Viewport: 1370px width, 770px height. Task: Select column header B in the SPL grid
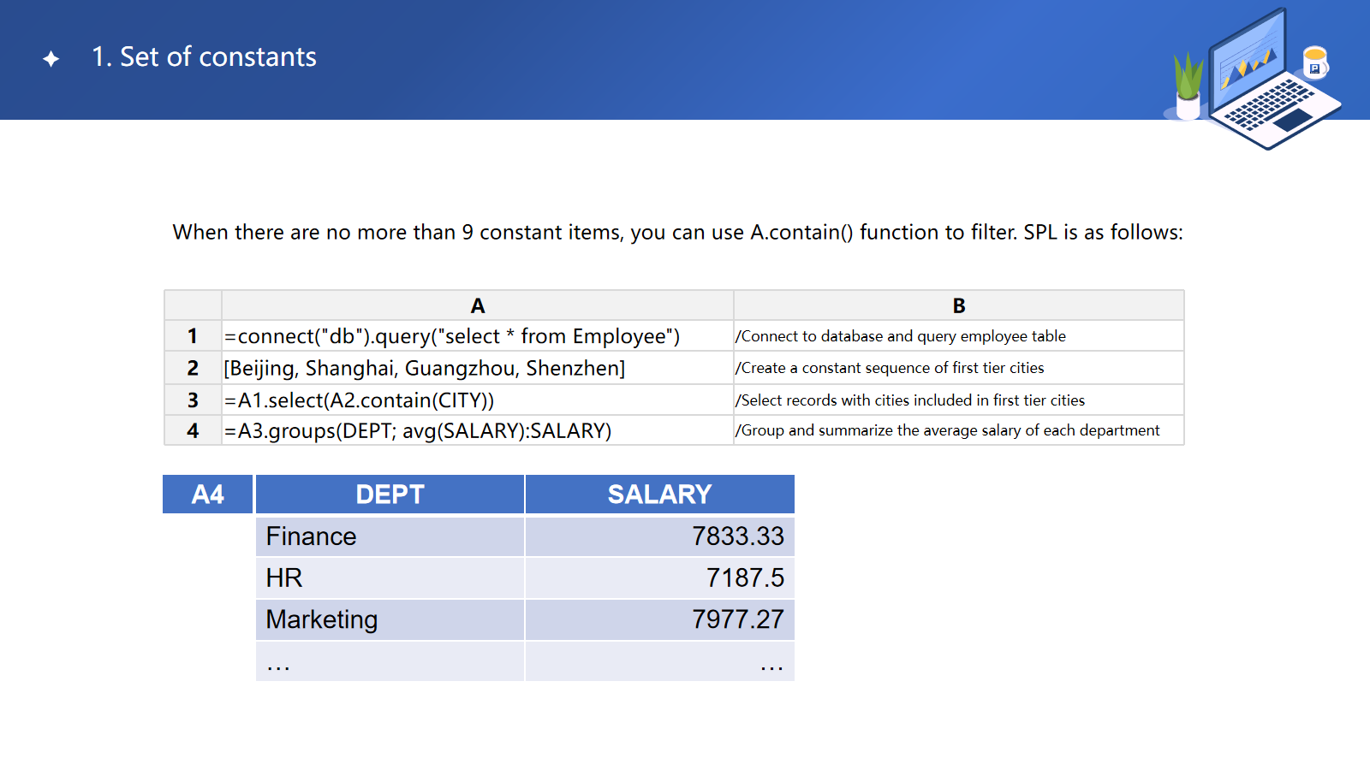click(x=958, y=305)
